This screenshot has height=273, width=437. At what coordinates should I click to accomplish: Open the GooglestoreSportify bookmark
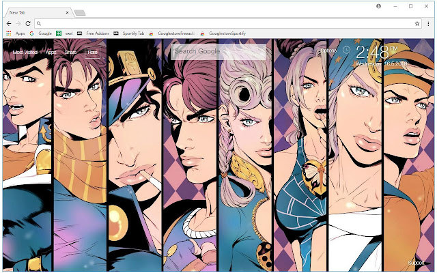pyautogui.click(x=223, y=33)
